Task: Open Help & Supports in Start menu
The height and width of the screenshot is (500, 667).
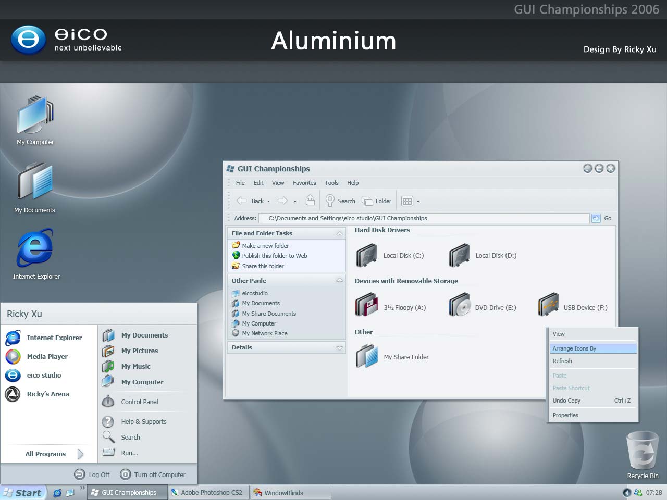Action: pyautogui.click(x=134, y=421)
